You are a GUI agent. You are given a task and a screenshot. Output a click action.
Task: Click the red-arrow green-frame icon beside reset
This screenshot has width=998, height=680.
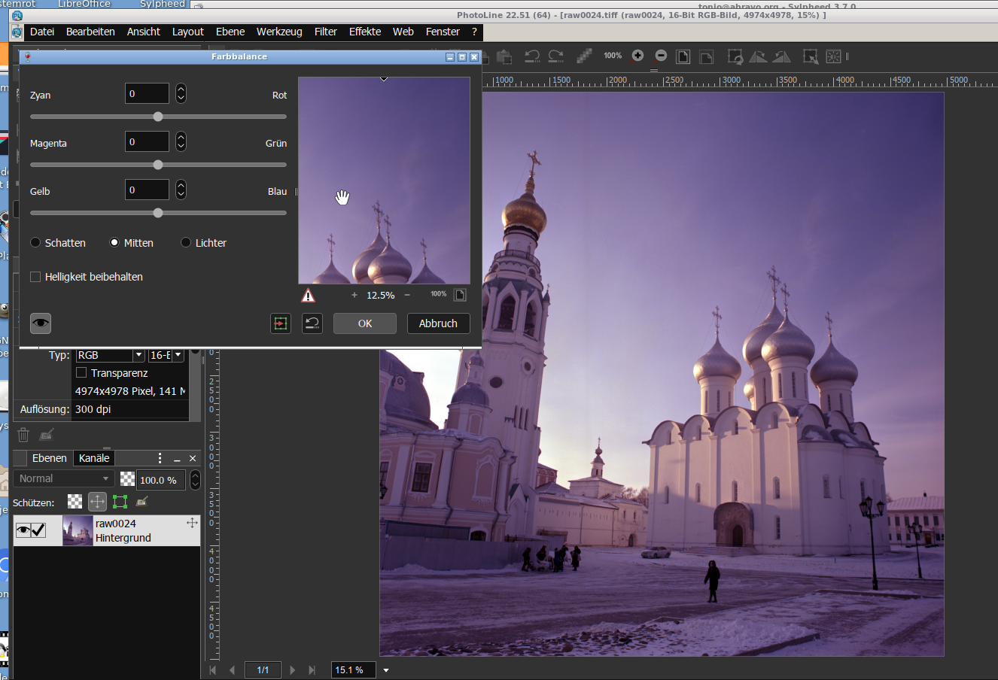tap(281, 323)
